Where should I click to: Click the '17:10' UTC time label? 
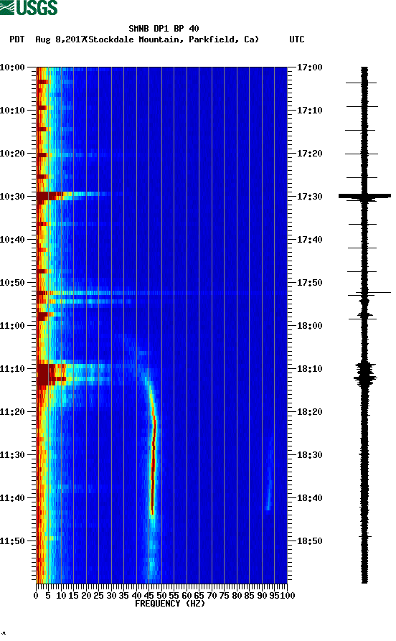coord(309,111)
